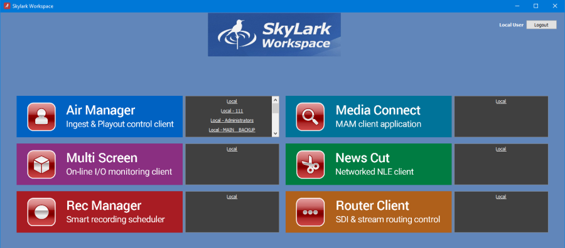Open the Air Manager person icon
This screenshot has width=565, height=248.
[x=41, y=116]
